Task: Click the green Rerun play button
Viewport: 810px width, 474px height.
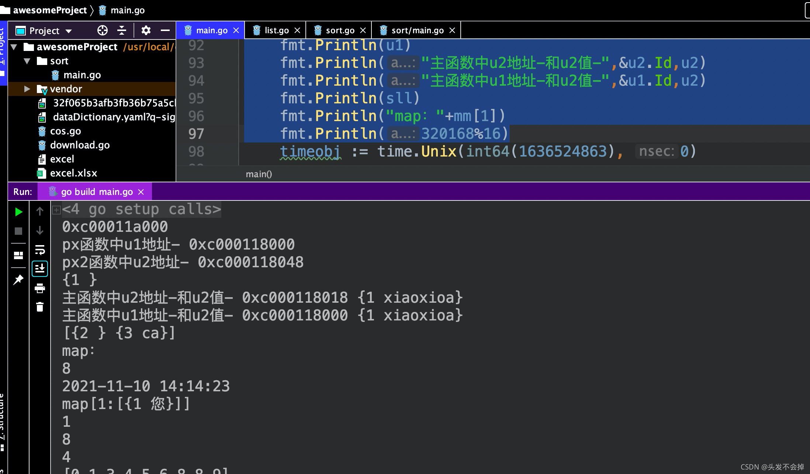Action: tap(18, 212)
